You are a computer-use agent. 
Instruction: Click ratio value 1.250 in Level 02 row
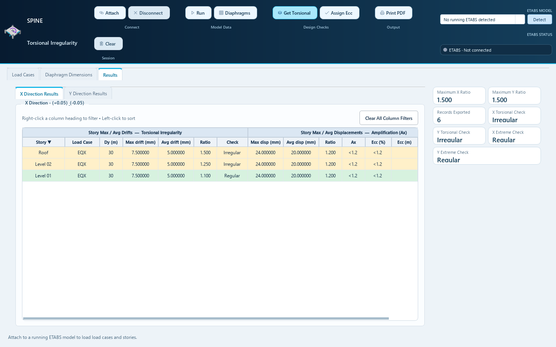pyautogui.click(x=205, y=164)
